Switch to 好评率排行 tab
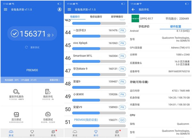Viewport: 192px width, 138px height. [117, 17]
